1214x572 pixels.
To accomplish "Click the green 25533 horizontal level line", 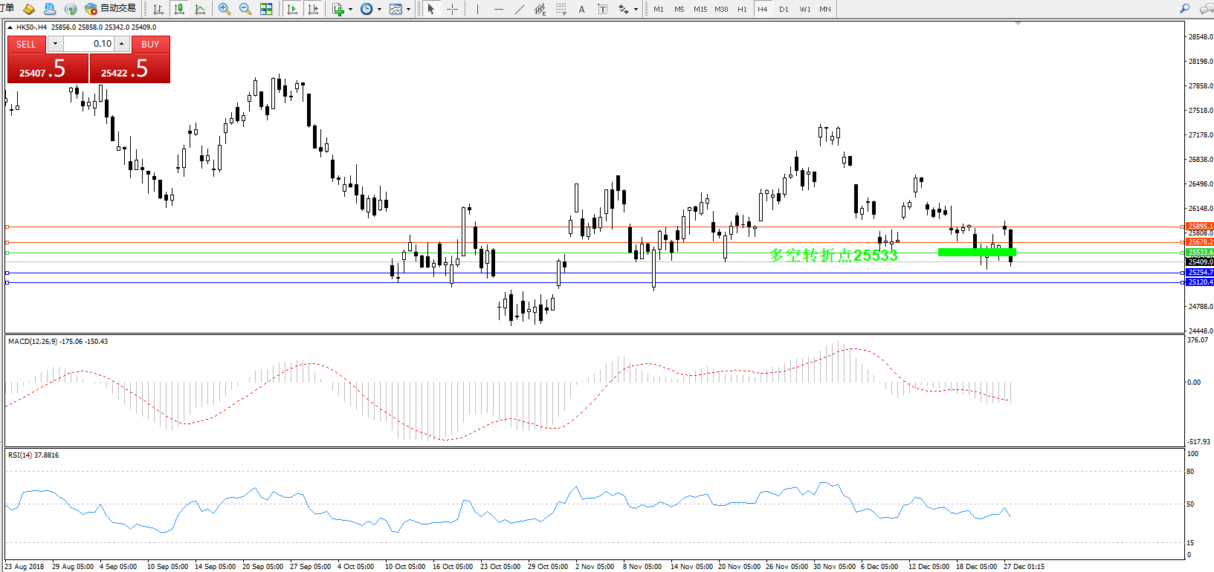I will click(520, 253).
